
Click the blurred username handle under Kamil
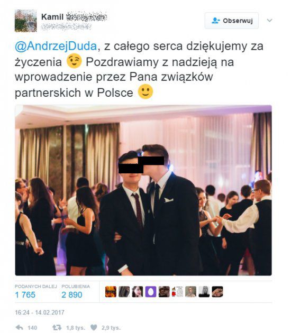tap(66, 27)
